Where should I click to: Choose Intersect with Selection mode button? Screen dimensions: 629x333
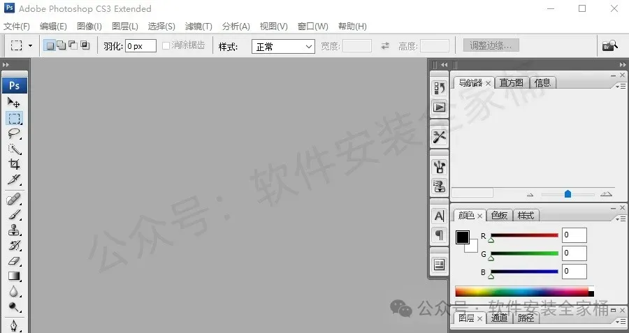pos(85,45)
